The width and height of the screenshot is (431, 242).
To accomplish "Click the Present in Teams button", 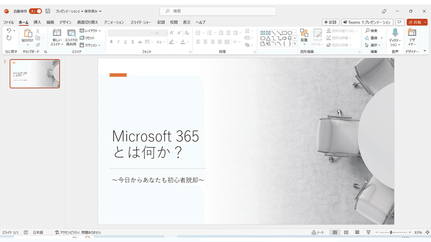I will point(367,22).
